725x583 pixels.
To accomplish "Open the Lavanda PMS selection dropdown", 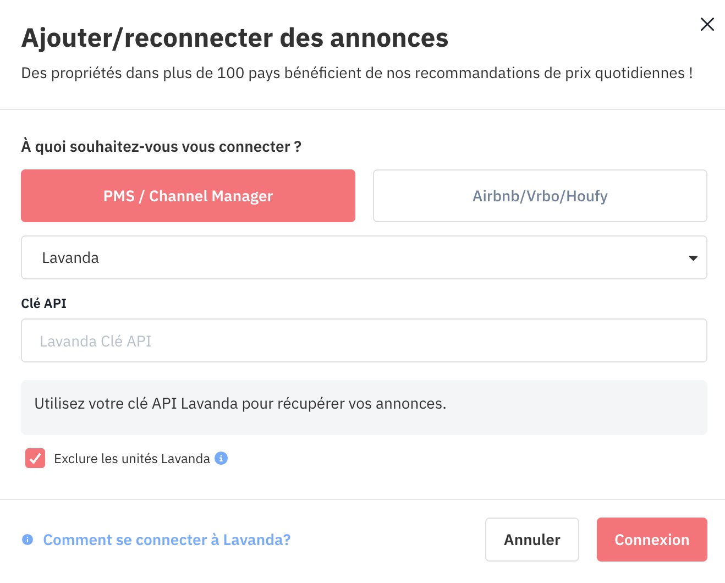I will click(x=363, y=258).
